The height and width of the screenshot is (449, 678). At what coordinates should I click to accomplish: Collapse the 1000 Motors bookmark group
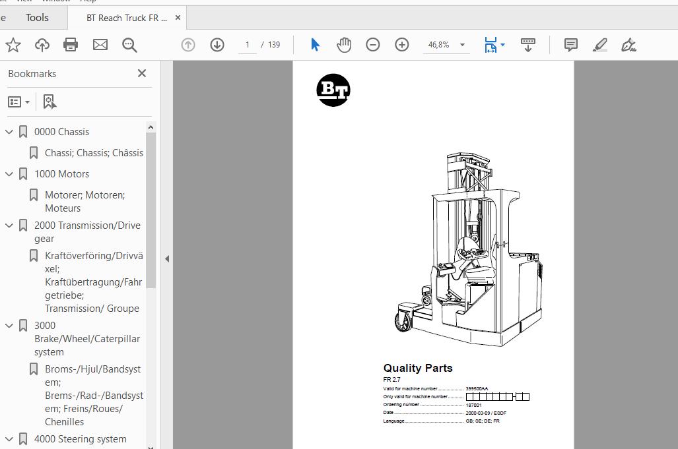pyautogui.click(x=9, y=174)
